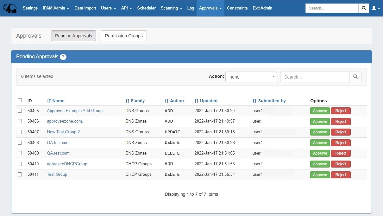Select checkbox for row 50410

20,164
